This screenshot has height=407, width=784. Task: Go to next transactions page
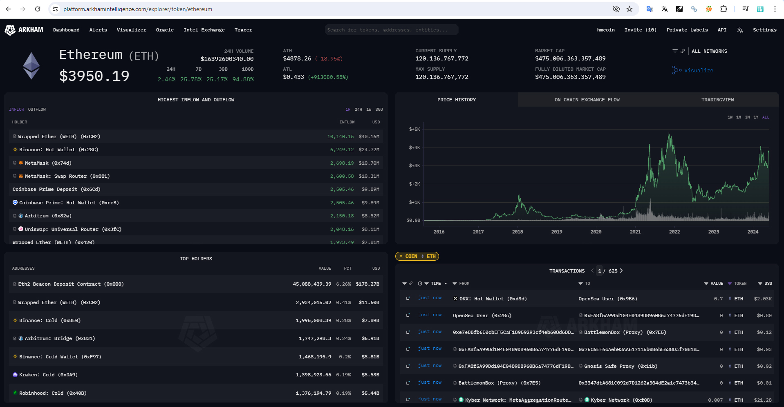click(x=621, y=271)
